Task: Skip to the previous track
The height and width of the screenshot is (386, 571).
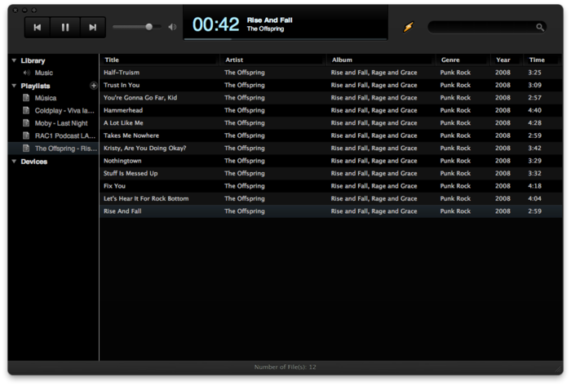Action: (38, 27)
